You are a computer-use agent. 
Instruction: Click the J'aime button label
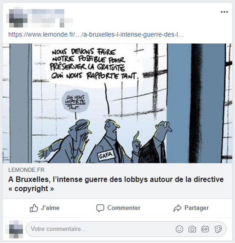[x=50, y=208]
